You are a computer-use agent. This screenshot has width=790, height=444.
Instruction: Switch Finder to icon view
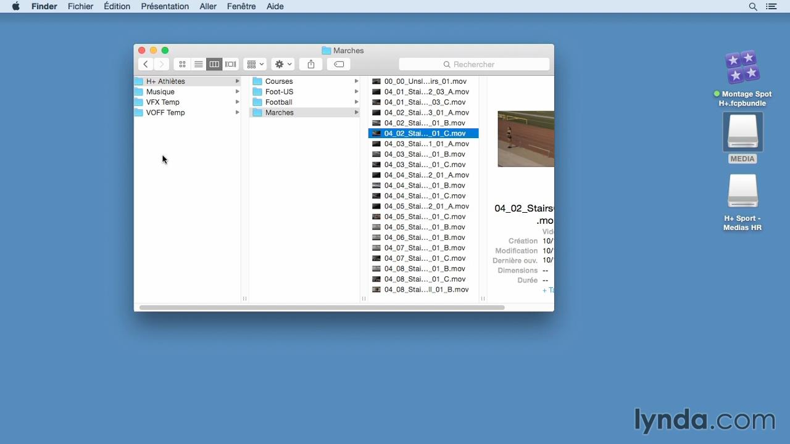click(x=182, y=64)
